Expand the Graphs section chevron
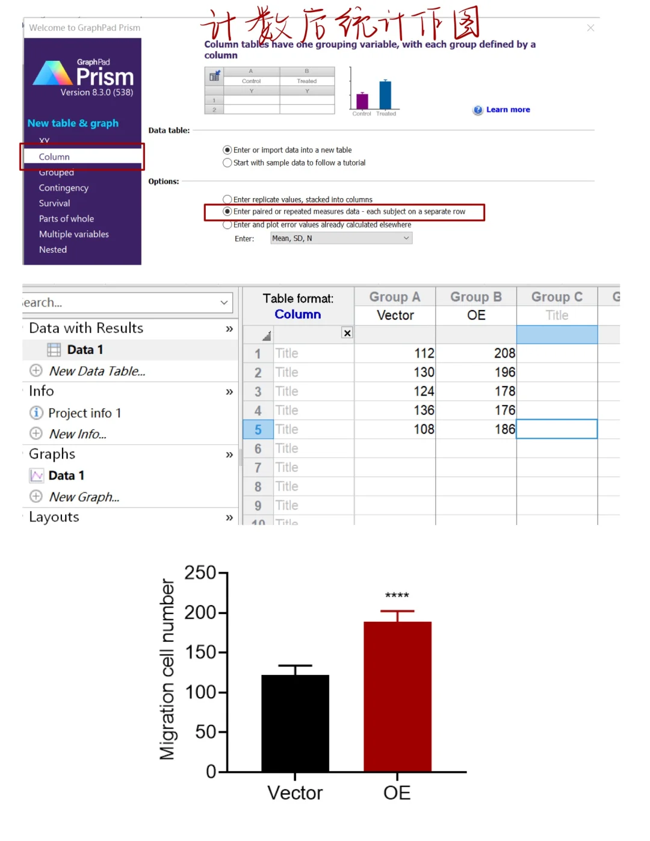The image size is (650, 841). click(x=229, y=455)
